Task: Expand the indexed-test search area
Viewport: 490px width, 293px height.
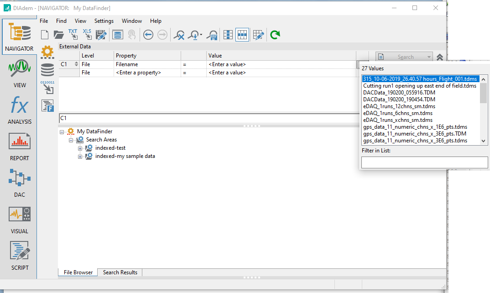Action: click(80, 148)
